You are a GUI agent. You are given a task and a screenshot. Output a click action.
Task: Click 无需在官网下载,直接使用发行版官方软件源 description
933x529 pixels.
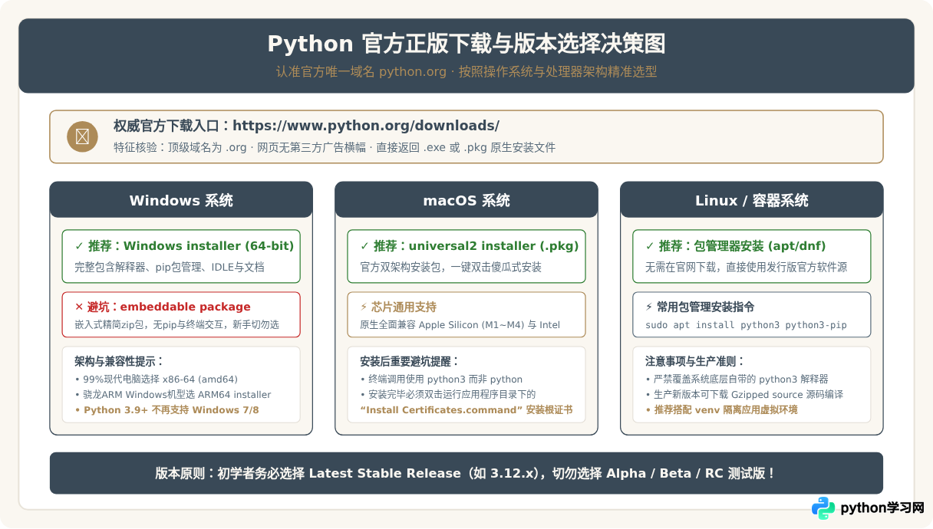point(746,268)
